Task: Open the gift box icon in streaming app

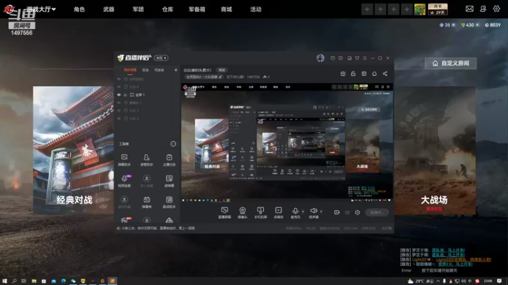Action: click(343, 73)
